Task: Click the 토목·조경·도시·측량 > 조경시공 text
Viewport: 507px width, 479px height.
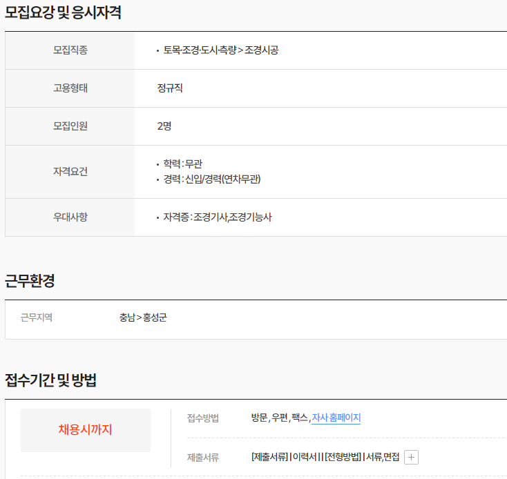Action: [x=221, y=50]
